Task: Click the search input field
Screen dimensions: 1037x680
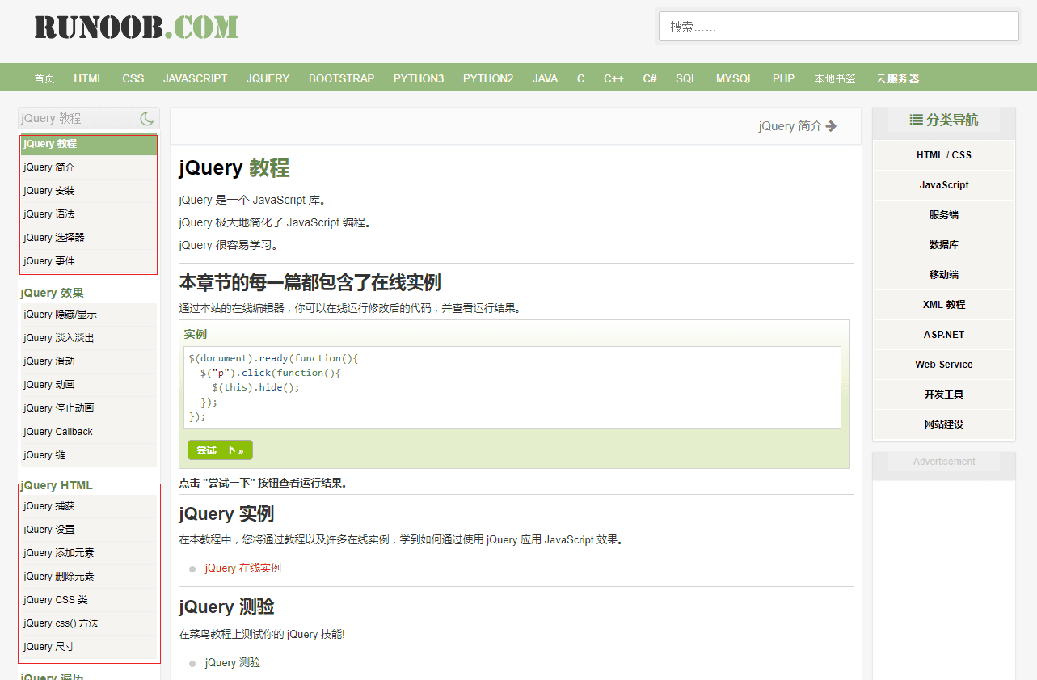Action: coord(838,27)
